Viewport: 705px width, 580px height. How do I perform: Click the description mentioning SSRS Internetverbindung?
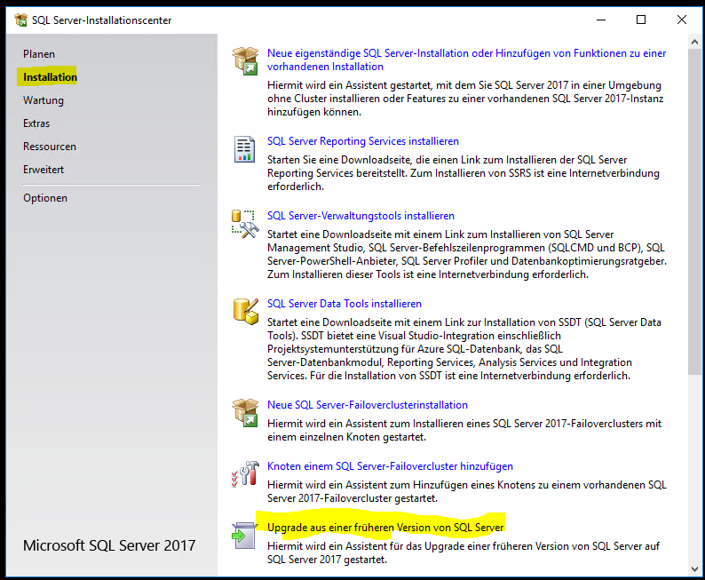pyautogui.click(x=463, y=173)
